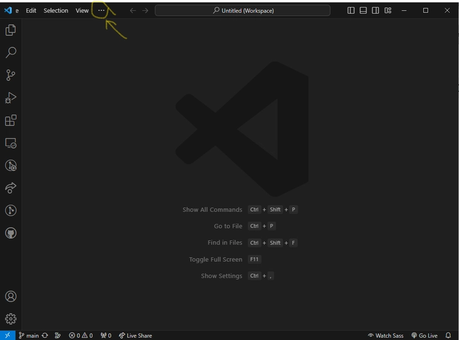Viewport: 459px width, 340px height.
Task: Open the notifications bell
Action: (448, 335)
